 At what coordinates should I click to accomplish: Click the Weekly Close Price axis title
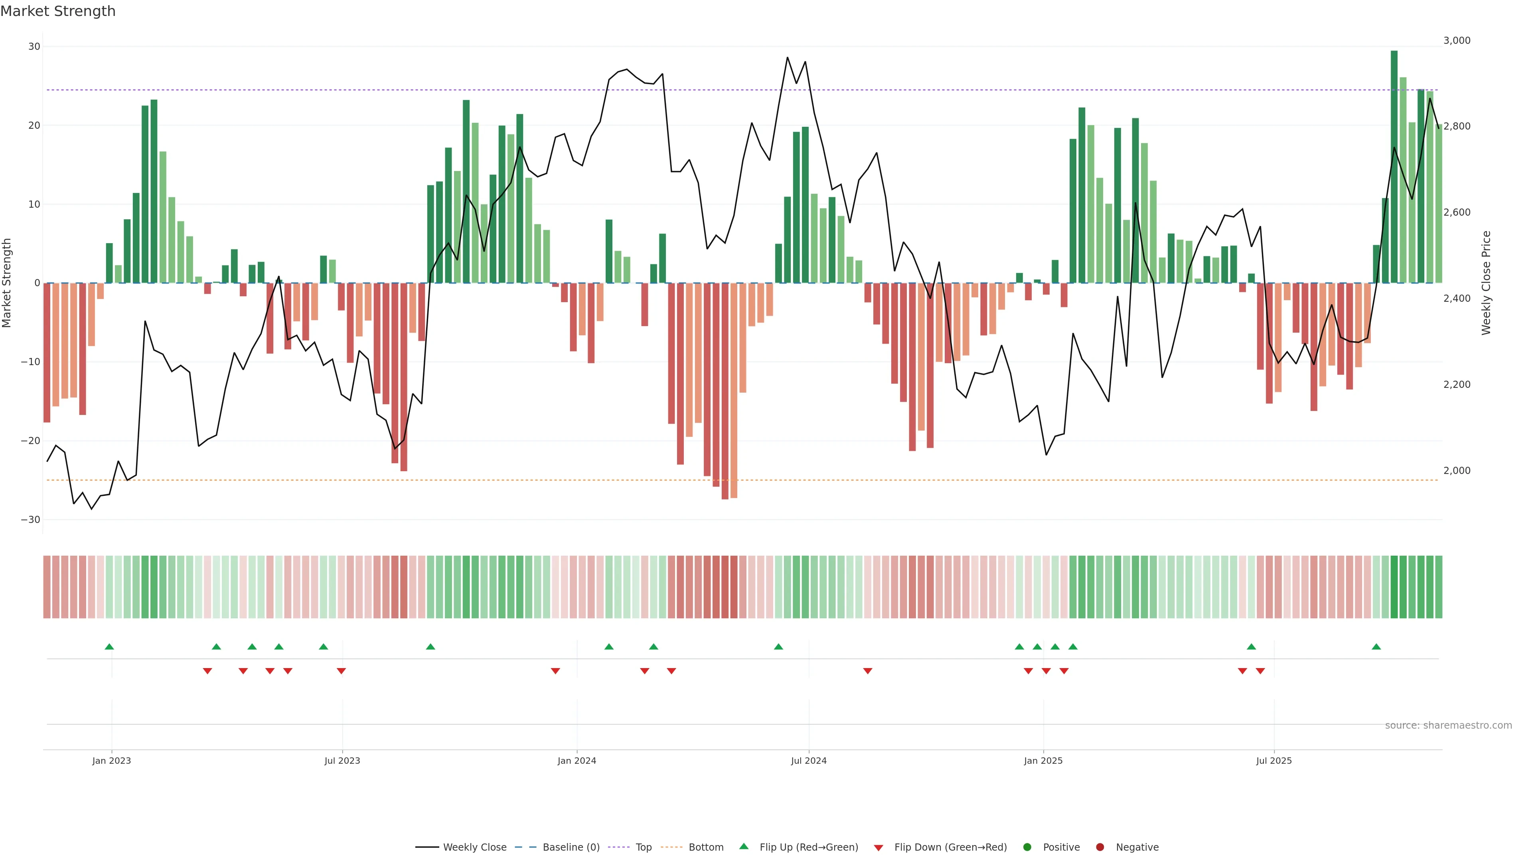pyautogui.click(x=1486, y=283)
